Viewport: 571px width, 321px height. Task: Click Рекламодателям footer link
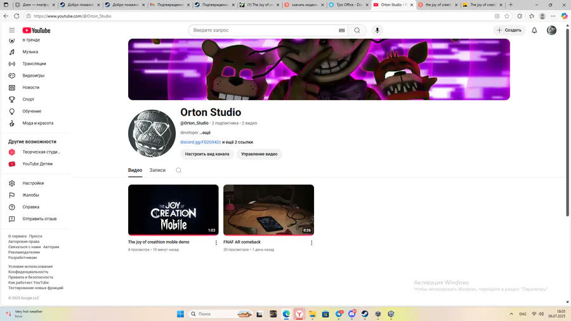click(x=24, y=252)
